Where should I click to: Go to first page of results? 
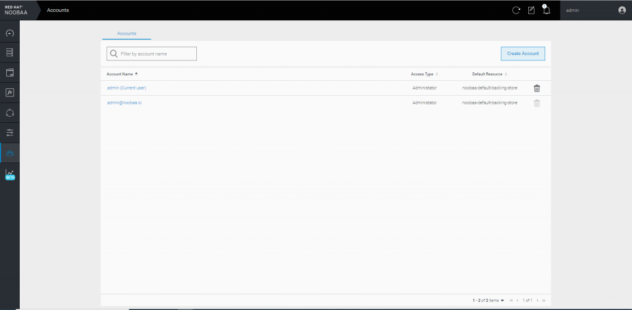pos(511,300)
